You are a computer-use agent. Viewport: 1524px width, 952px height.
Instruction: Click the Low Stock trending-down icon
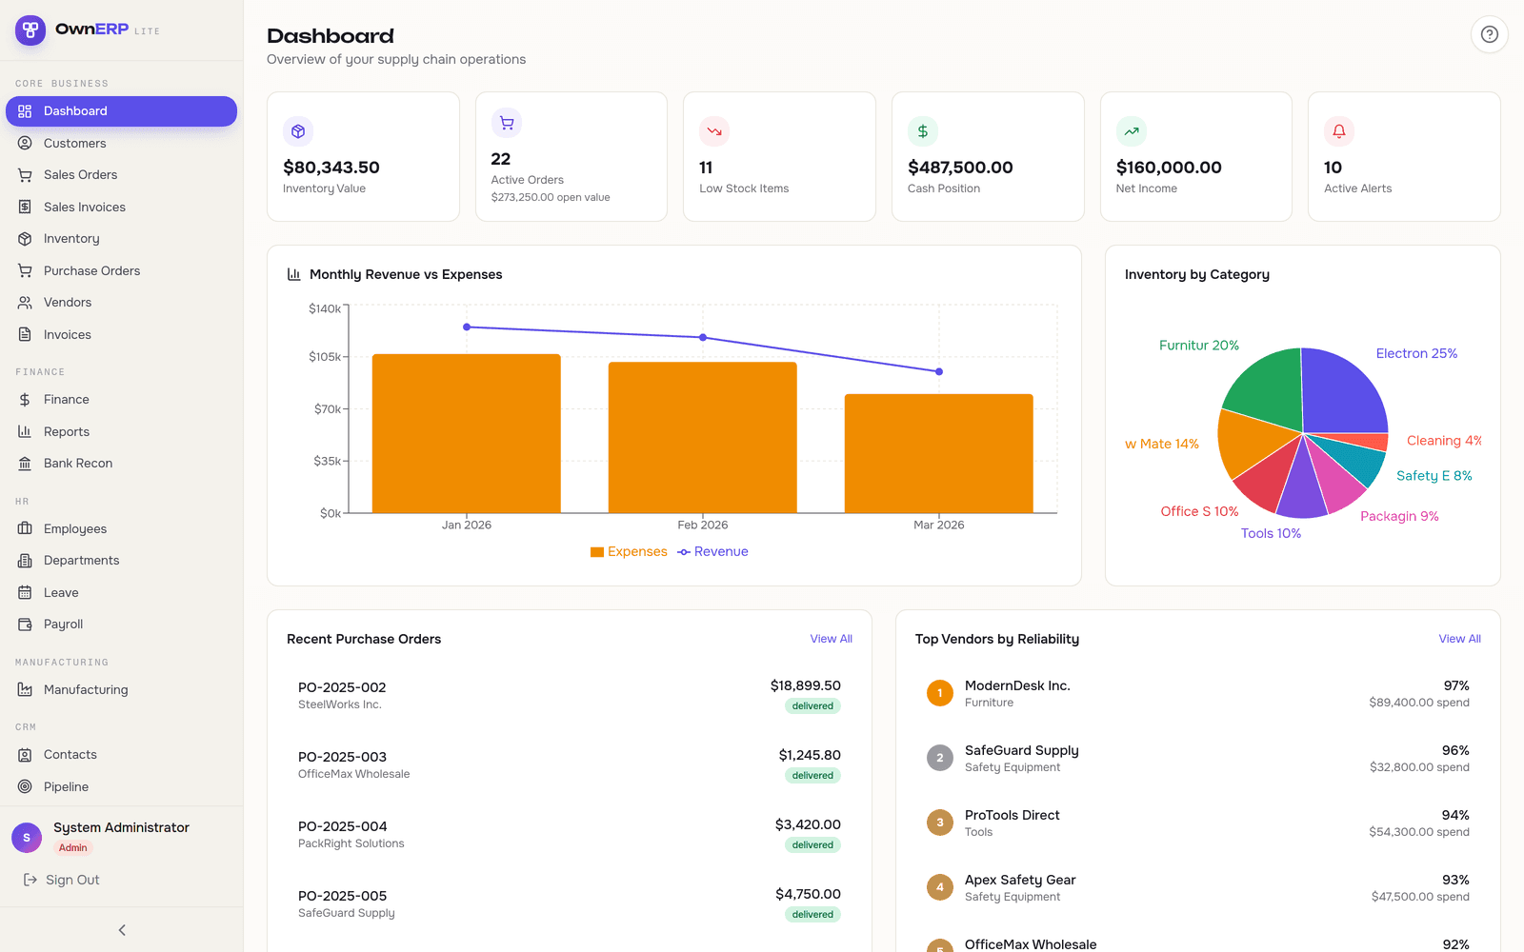tap(714, 131)
